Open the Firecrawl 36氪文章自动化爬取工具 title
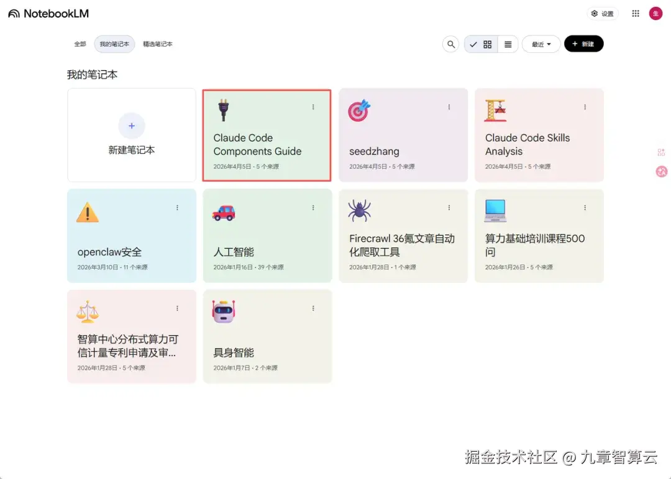 (402, 245)
